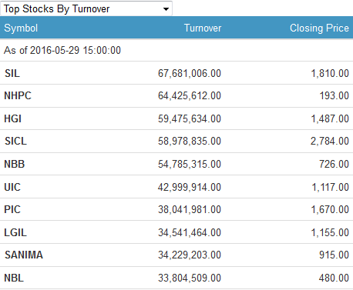Click the Symbol column header

[21, 28]
